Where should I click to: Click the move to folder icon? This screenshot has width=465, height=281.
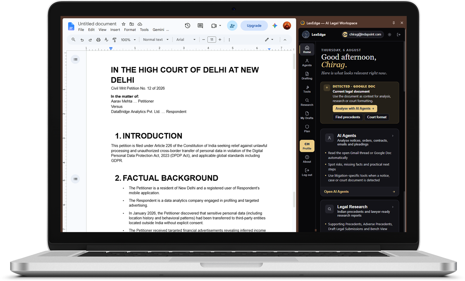click(x=132, y=24)
